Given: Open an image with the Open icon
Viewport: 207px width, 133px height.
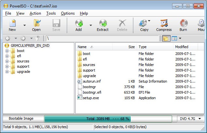Looking at the screenshot, I should click(36, 25).
